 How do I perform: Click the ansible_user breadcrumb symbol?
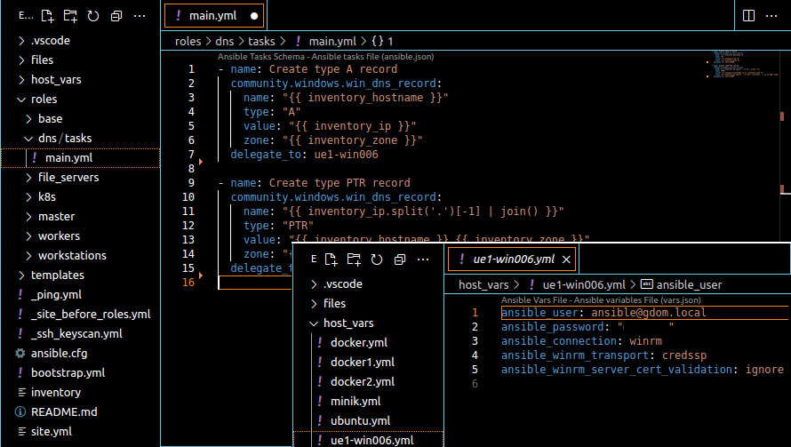(x=689, y=284)
